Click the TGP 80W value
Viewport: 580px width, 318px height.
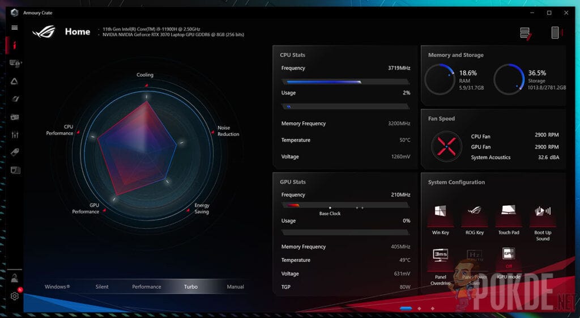tap(404, 287)
